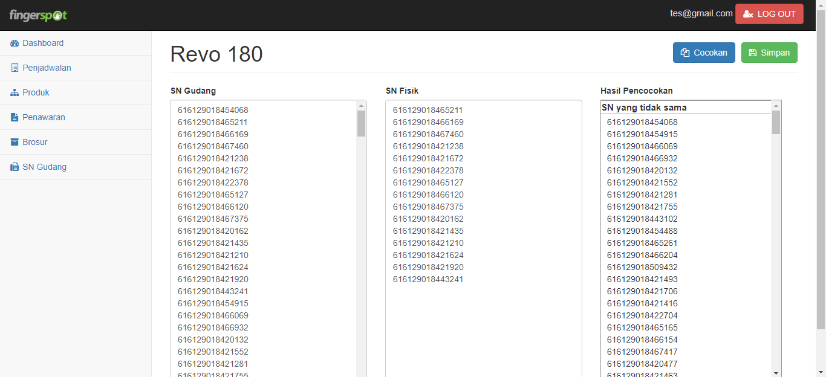Click the Produk sitemap icon
The image size is (826, 377).
(15, 93)
